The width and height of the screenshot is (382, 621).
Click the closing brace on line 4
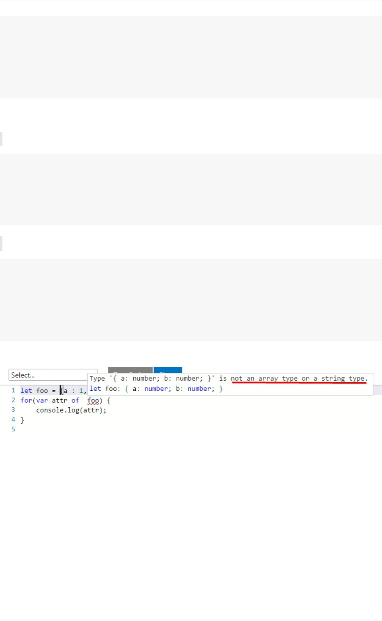click(x=22, y=420)
